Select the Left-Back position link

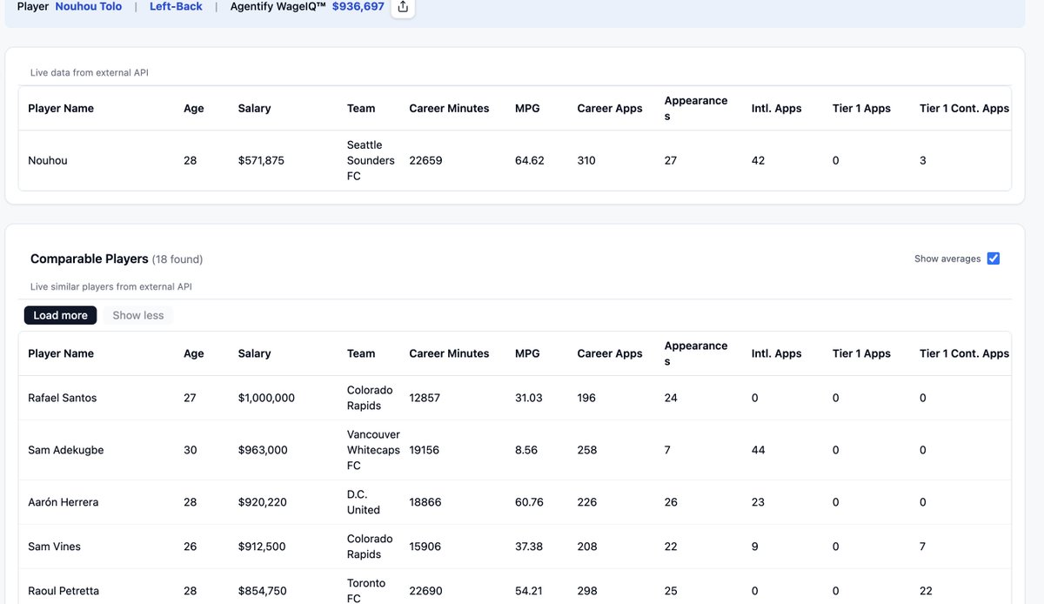pyautogui.click(x=175, y=7)
